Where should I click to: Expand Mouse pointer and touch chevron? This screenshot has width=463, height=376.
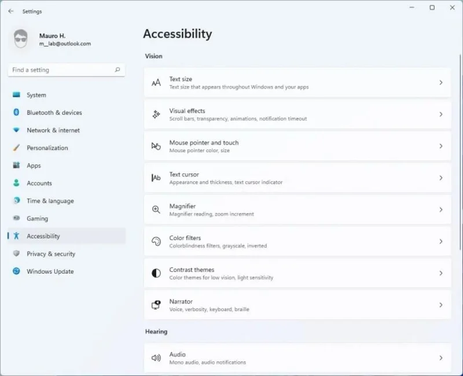(441, 146)
